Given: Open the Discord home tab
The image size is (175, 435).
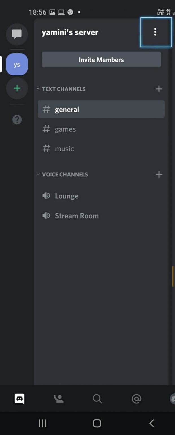Looking at the screenshot, I should click(x=19, y=399).
